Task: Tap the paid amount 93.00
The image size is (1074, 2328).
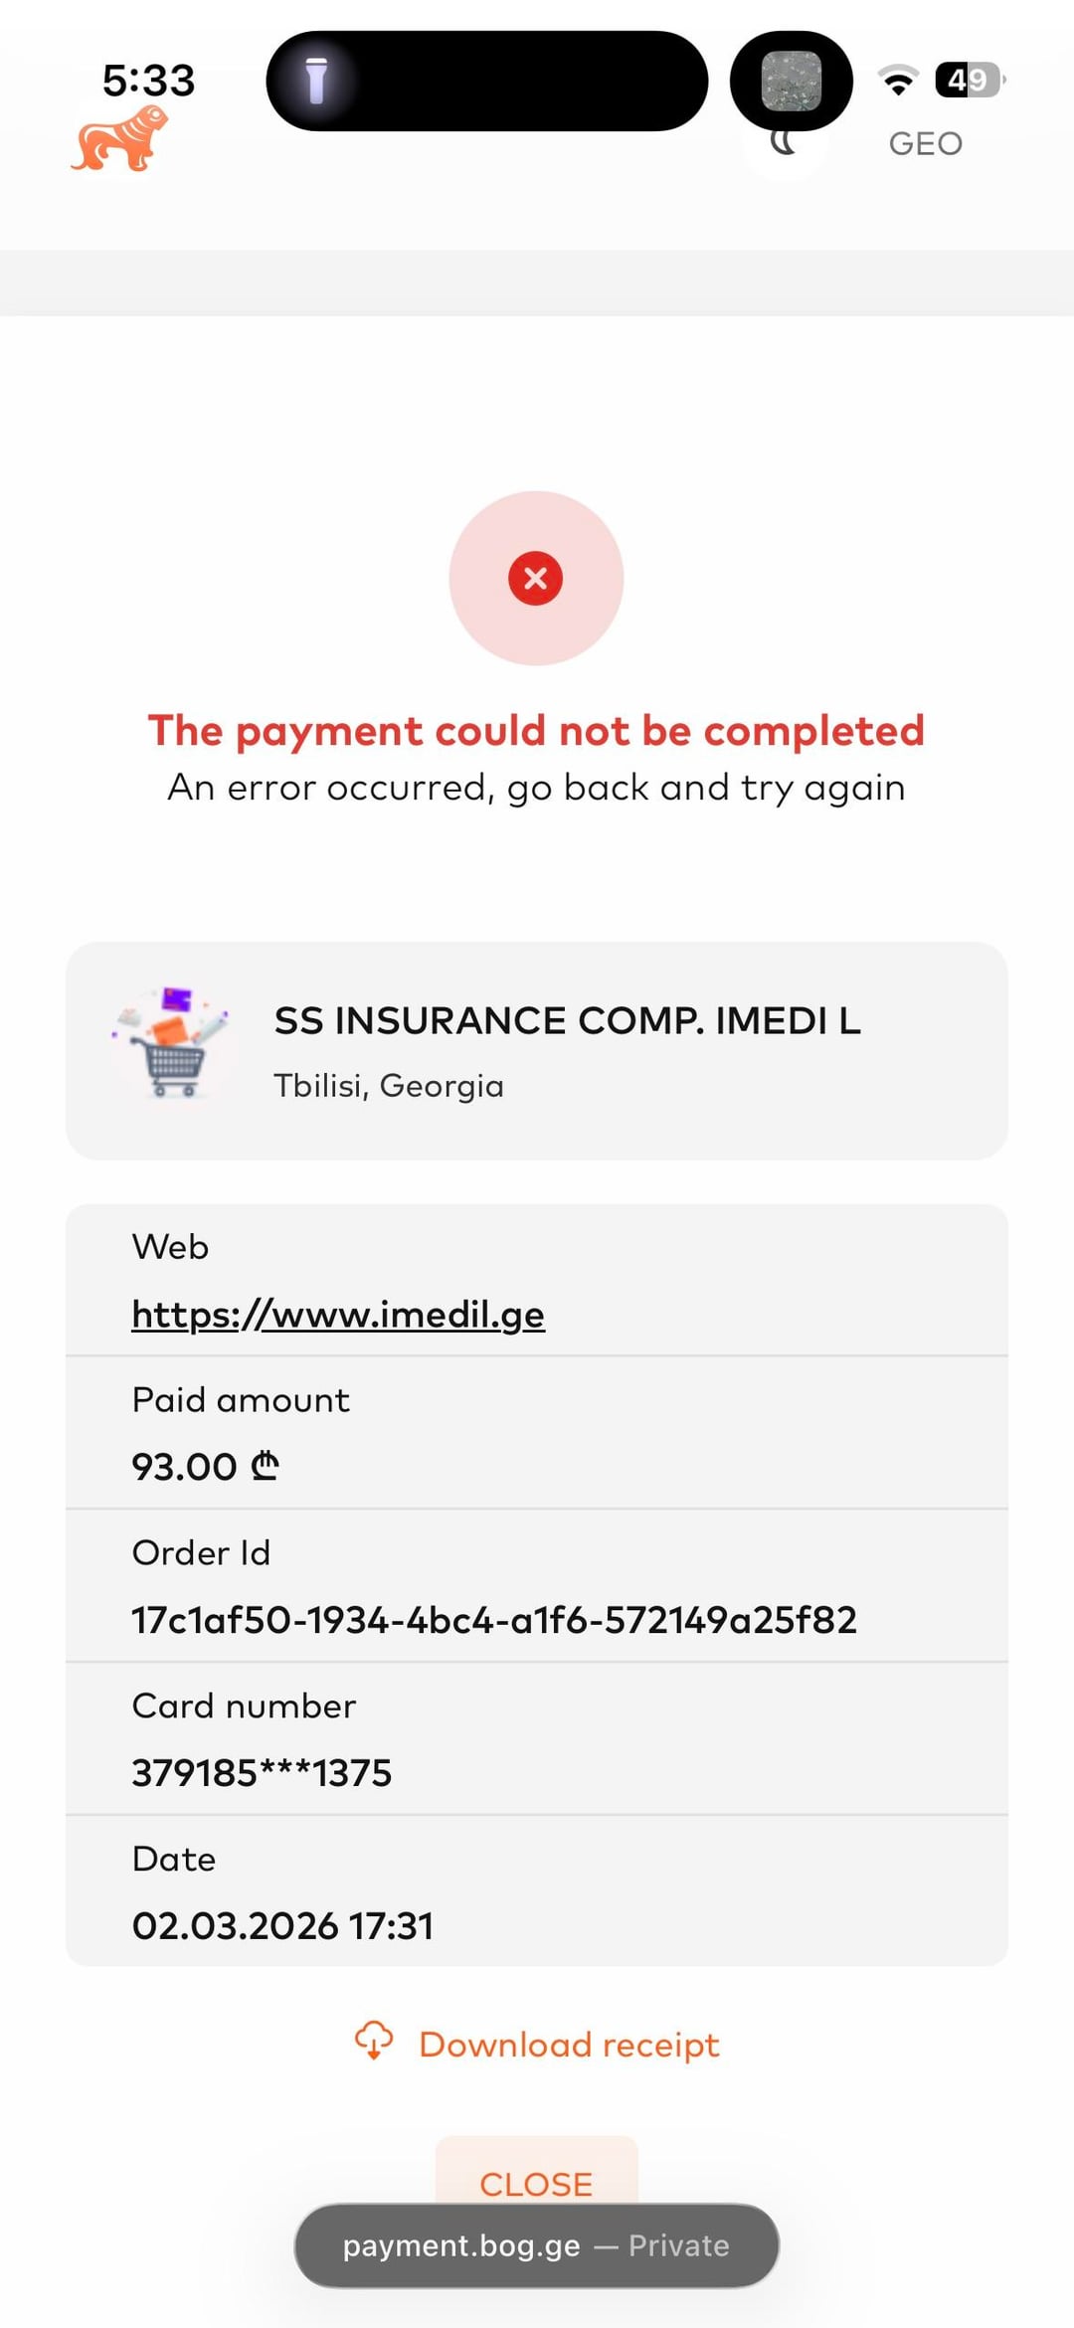Action: [205, 1467]
